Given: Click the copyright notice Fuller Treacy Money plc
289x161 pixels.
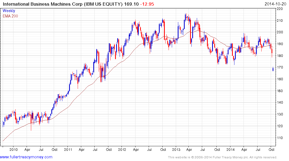Looking at the screenshot, I should coord(223,157).
